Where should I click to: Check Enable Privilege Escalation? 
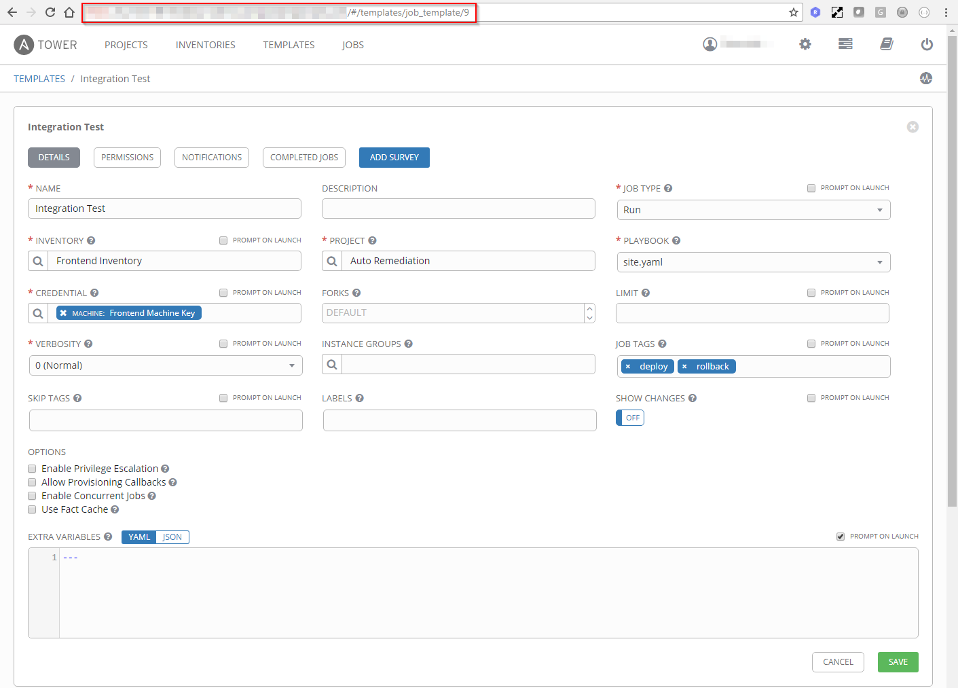point(32,469)
